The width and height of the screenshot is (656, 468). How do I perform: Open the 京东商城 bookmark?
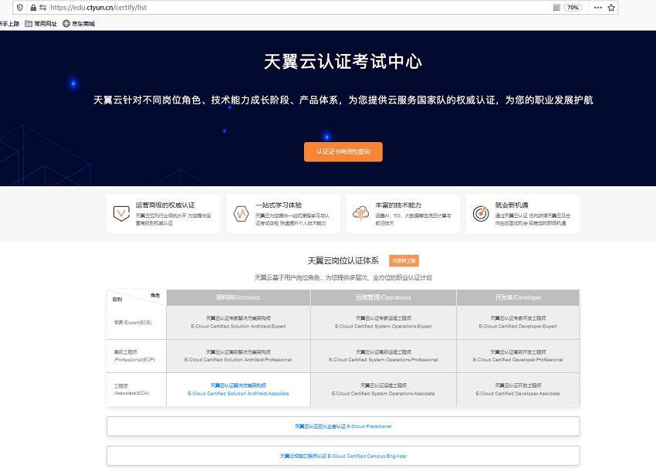[x=79, y=23]
